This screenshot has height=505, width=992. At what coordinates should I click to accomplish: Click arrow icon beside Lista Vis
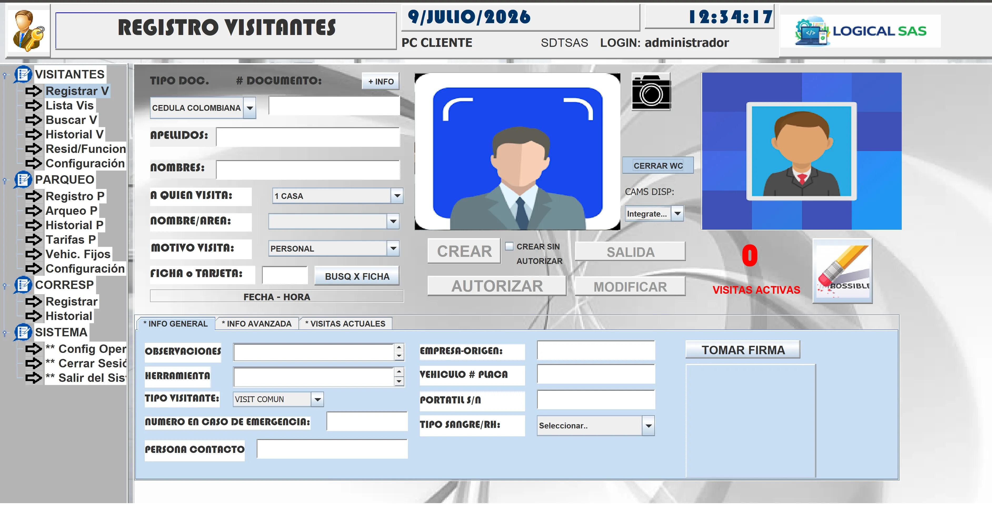(x=33, y=106)
